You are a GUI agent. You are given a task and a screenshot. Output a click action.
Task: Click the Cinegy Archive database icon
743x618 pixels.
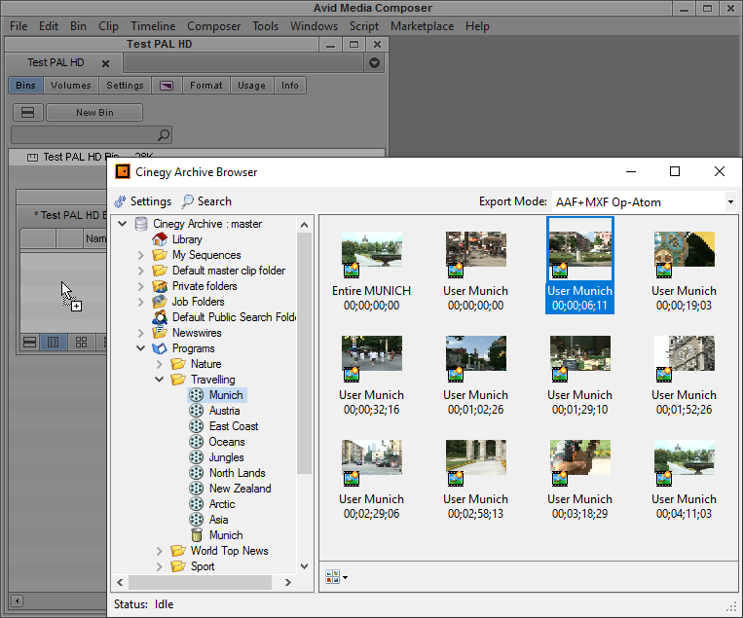click(141, 224)
